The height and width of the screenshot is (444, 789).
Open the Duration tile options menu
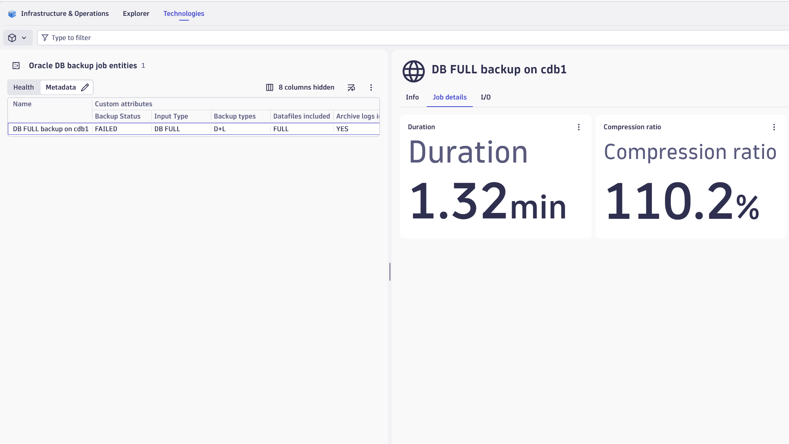pos(579,127)
